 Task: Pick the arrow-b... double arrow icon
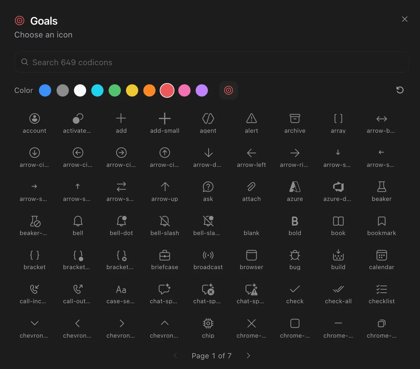[x=381, y=123]
